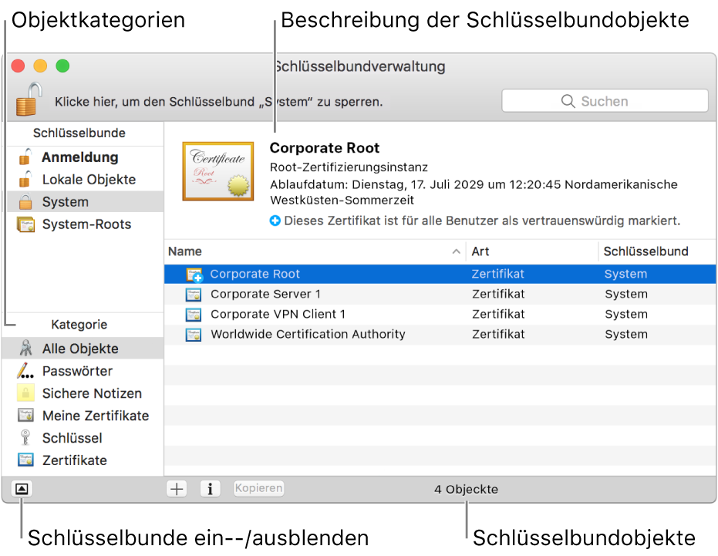
Task: Click the Corporate VPN Client 1 icon
Action: point(194,315)
